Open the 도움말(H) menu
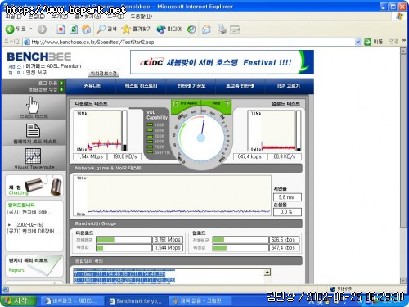The width and height of the screenshot is (409, 307). click(141, 16)
